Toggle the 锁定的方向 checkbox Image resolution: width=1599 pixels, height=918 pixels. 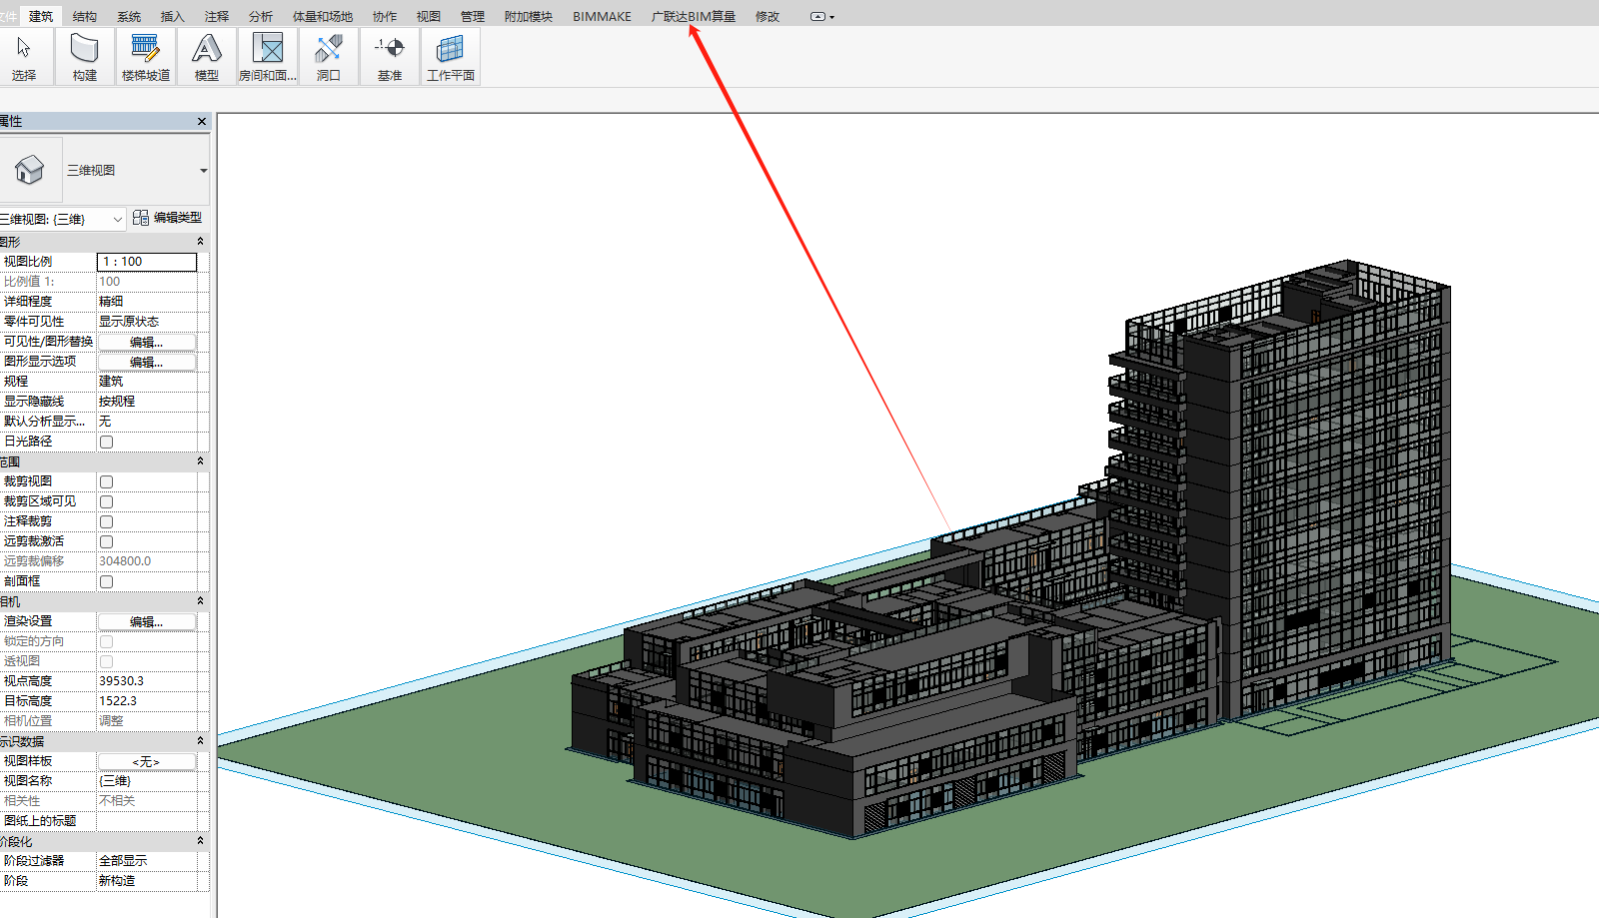tap(107, 641)
